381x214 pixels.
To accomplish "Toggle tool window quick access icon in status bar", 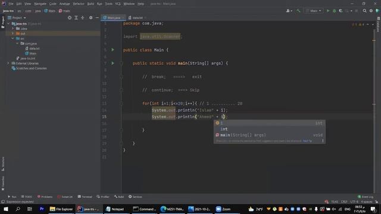I will tap(2, 202).
